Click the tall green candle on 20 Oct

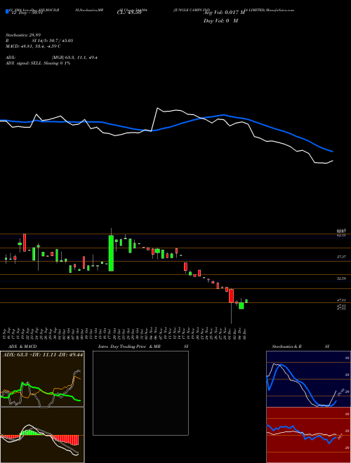click(111, 253)
